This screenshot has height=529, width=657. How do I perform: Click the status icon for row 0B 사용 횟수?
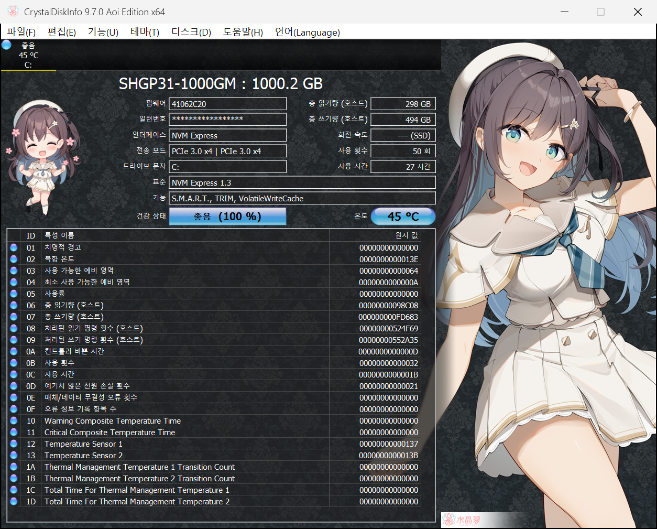pos(14,363)
